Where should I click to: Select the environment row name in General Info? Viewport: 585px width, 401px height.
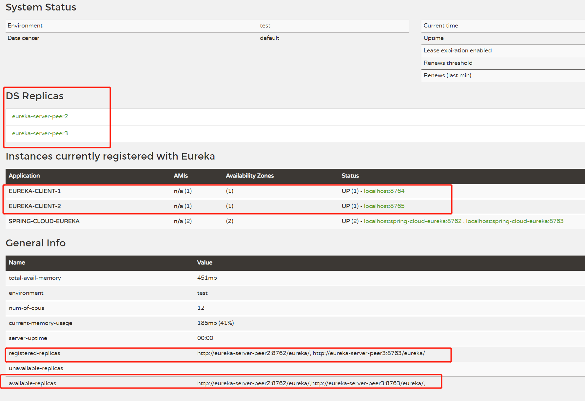pyautogui.click(x=26, y=293)
